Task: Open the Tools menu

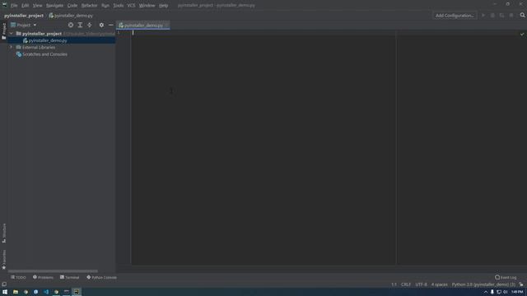Action: tap(119, 6)
